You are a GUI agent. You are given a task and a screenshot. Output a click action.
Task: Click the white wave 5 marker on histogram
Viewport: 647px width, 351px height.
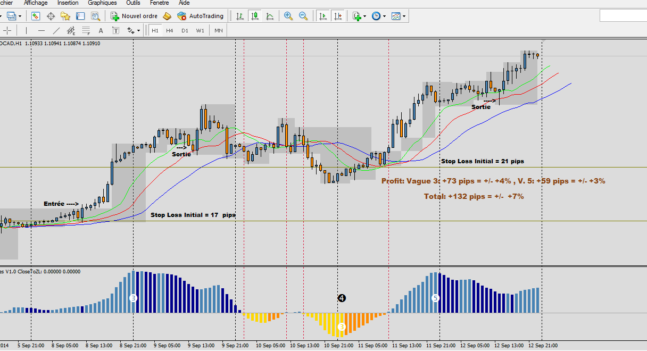point(435,298)
